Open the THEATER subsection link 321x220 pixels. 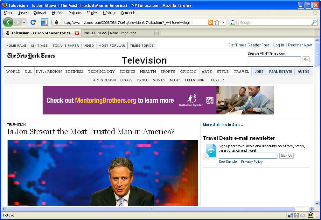[216, 80]
